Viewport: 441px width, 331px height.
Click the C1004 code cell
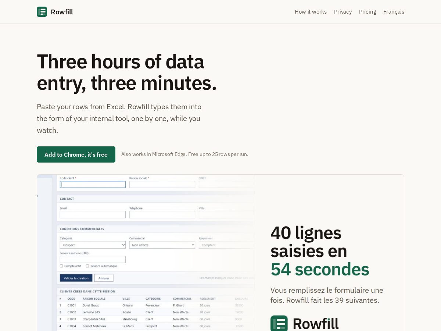click(72, 326)
